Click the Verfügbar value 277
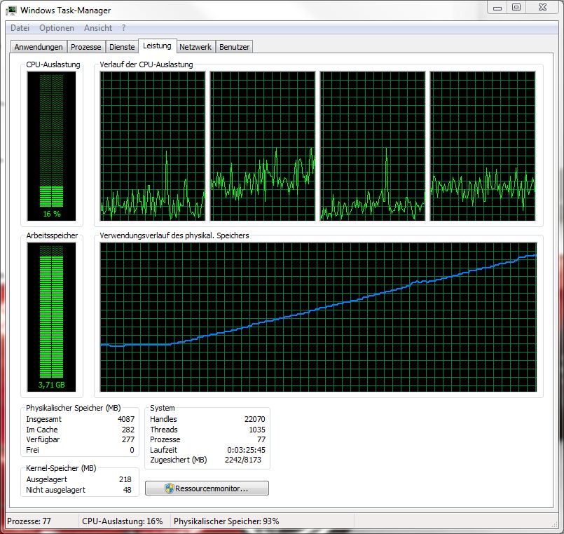 pos(128,439)
